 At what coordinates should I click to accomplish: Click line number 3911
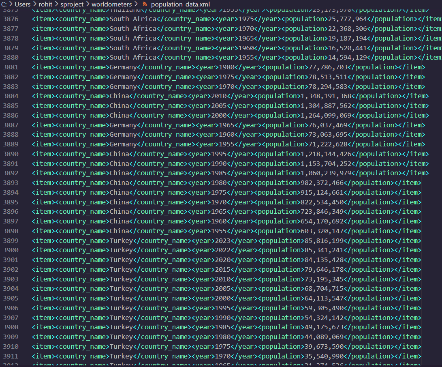pyautogui.click(x=11, y=356)
